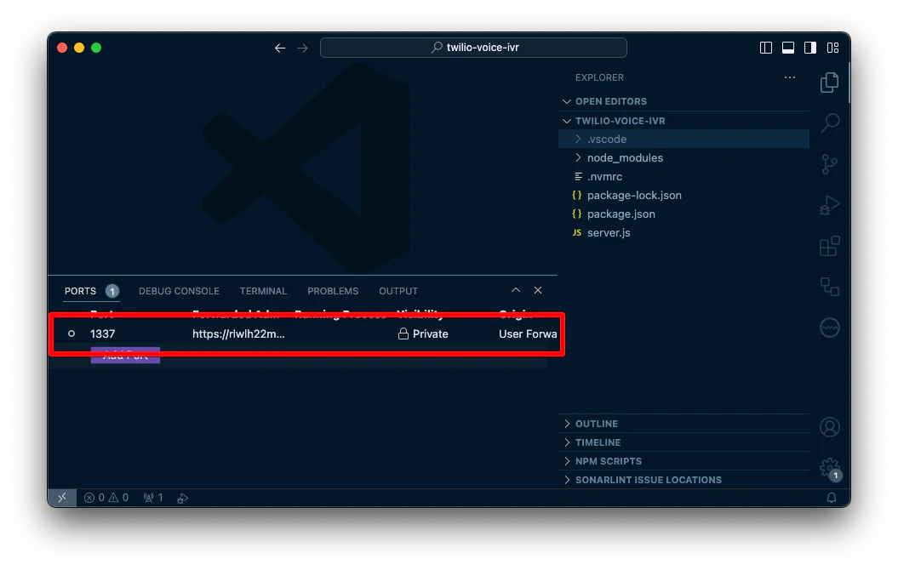Go forward with the right arrow

(x=302, y=48)
